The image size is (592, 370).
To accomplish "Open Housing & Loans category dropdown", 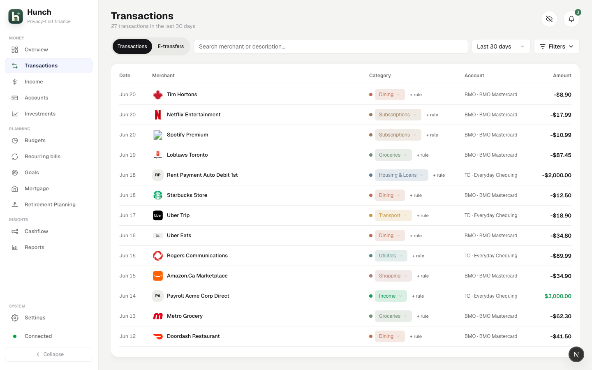I will [x=402, y=175].
